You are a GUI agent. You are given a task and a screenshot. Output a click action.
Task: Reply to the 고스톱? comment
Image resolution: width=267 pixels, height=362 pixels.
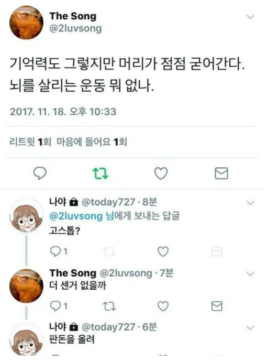(55, 251)
